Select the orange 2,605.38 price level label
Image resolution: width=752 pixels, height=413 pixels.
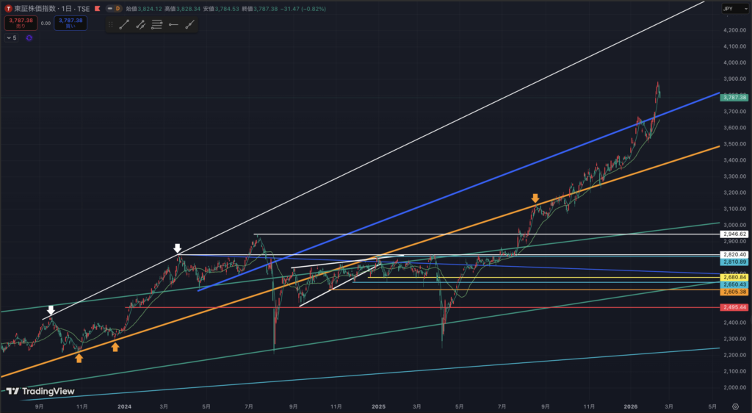(734, 292)
